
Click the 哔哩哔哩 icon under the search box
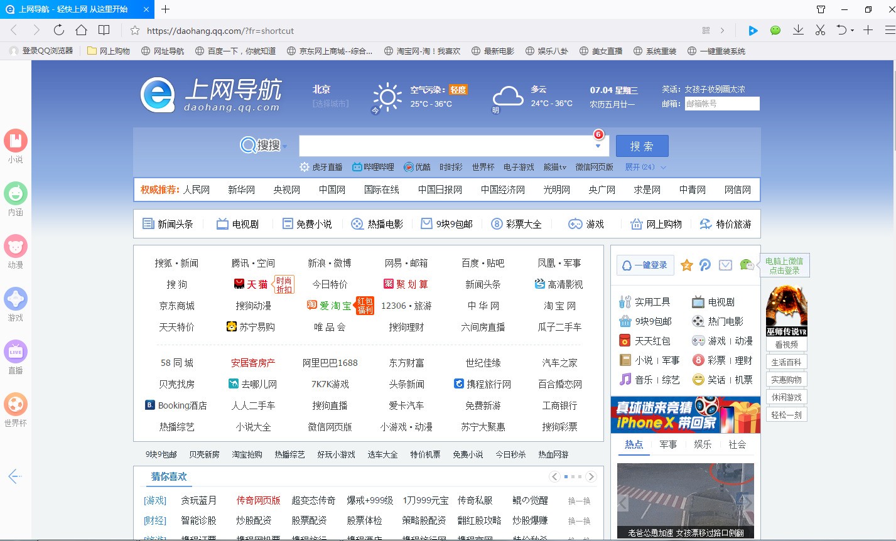point(356,167)
